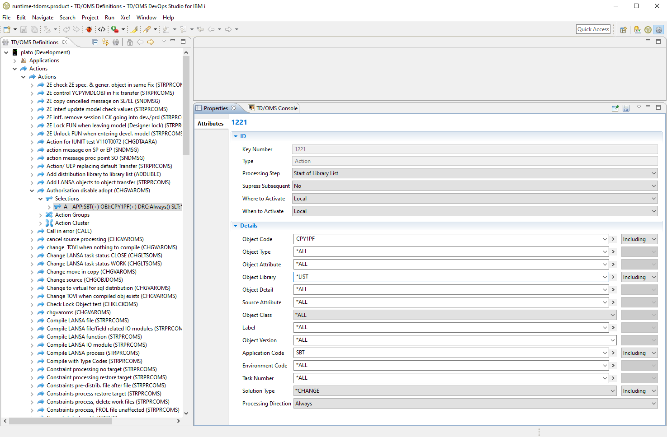Toggle Link with Editor arrows icon
The height and width of the screenshot is (437, 667).
[x=105, y=42]
